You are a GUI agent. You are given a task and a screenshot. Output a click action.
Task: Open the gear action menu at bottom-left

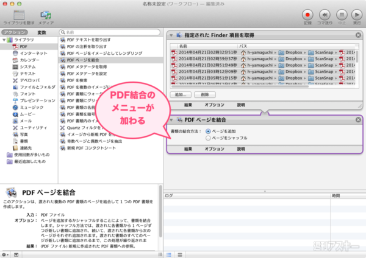[5, 255]
